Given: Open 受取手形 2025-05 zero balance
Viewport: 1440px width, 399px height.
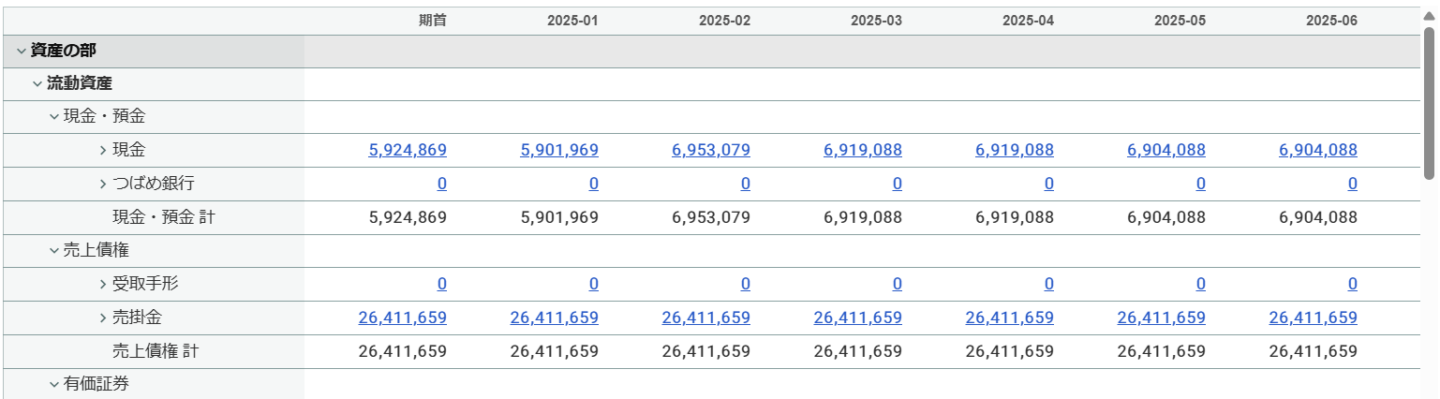Looking at the screenshot, I should point(1201,284).
